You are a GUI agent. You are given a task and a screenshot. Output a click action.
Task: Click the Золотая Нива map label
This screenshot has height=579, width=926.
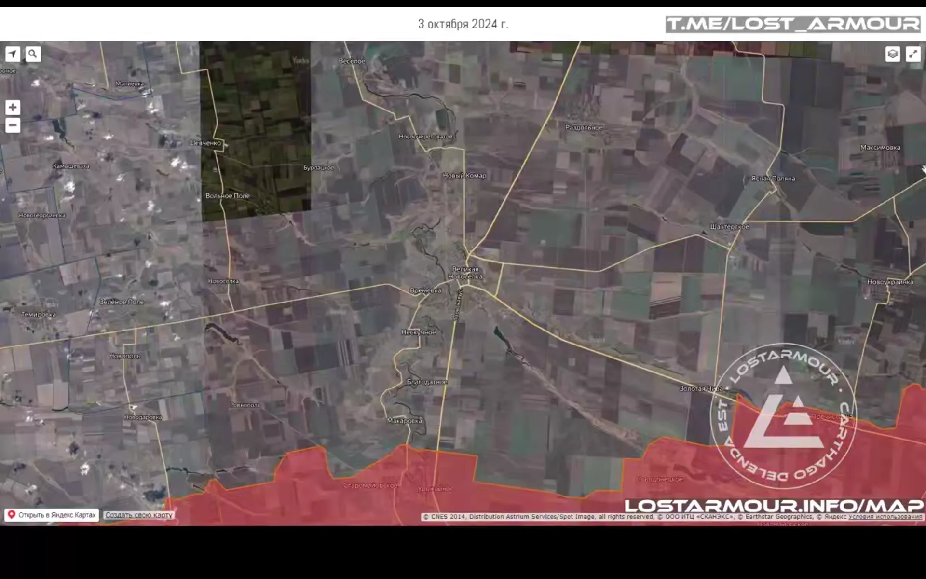pyautogui.click(x=701, y=388)
